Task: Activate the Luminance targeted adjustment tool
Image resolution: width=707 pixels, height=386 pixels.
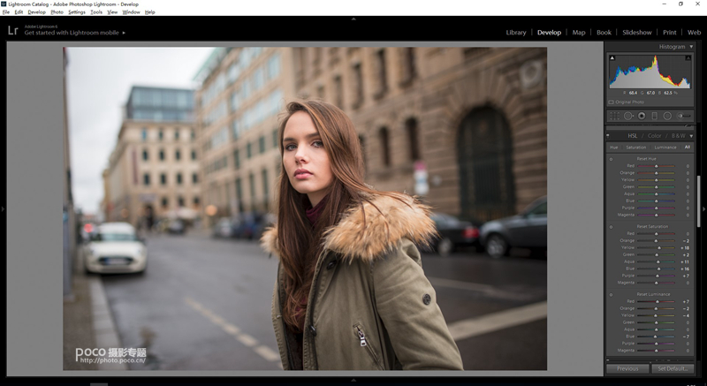Action: tap(612, 295)
